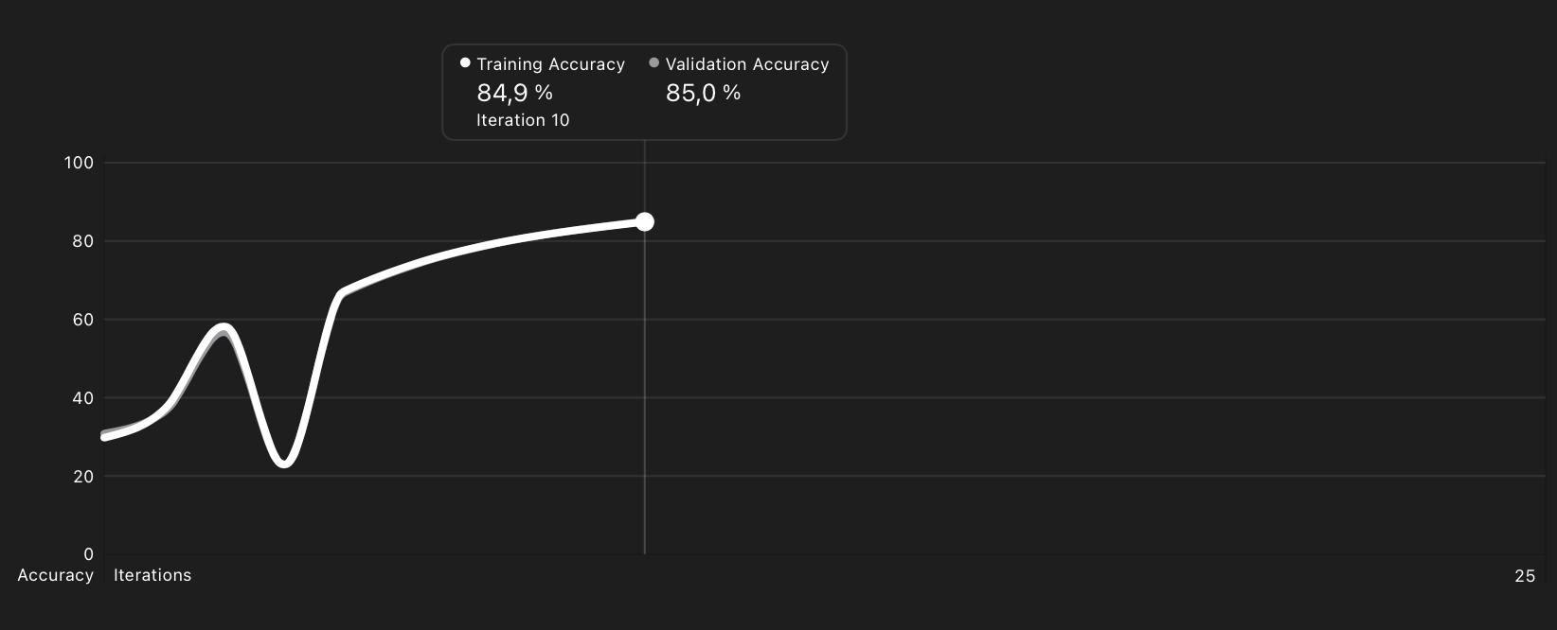Select the white data point at Iteration 10
The width and height of the screenshot is (1557, 630).
click(645, 221)
